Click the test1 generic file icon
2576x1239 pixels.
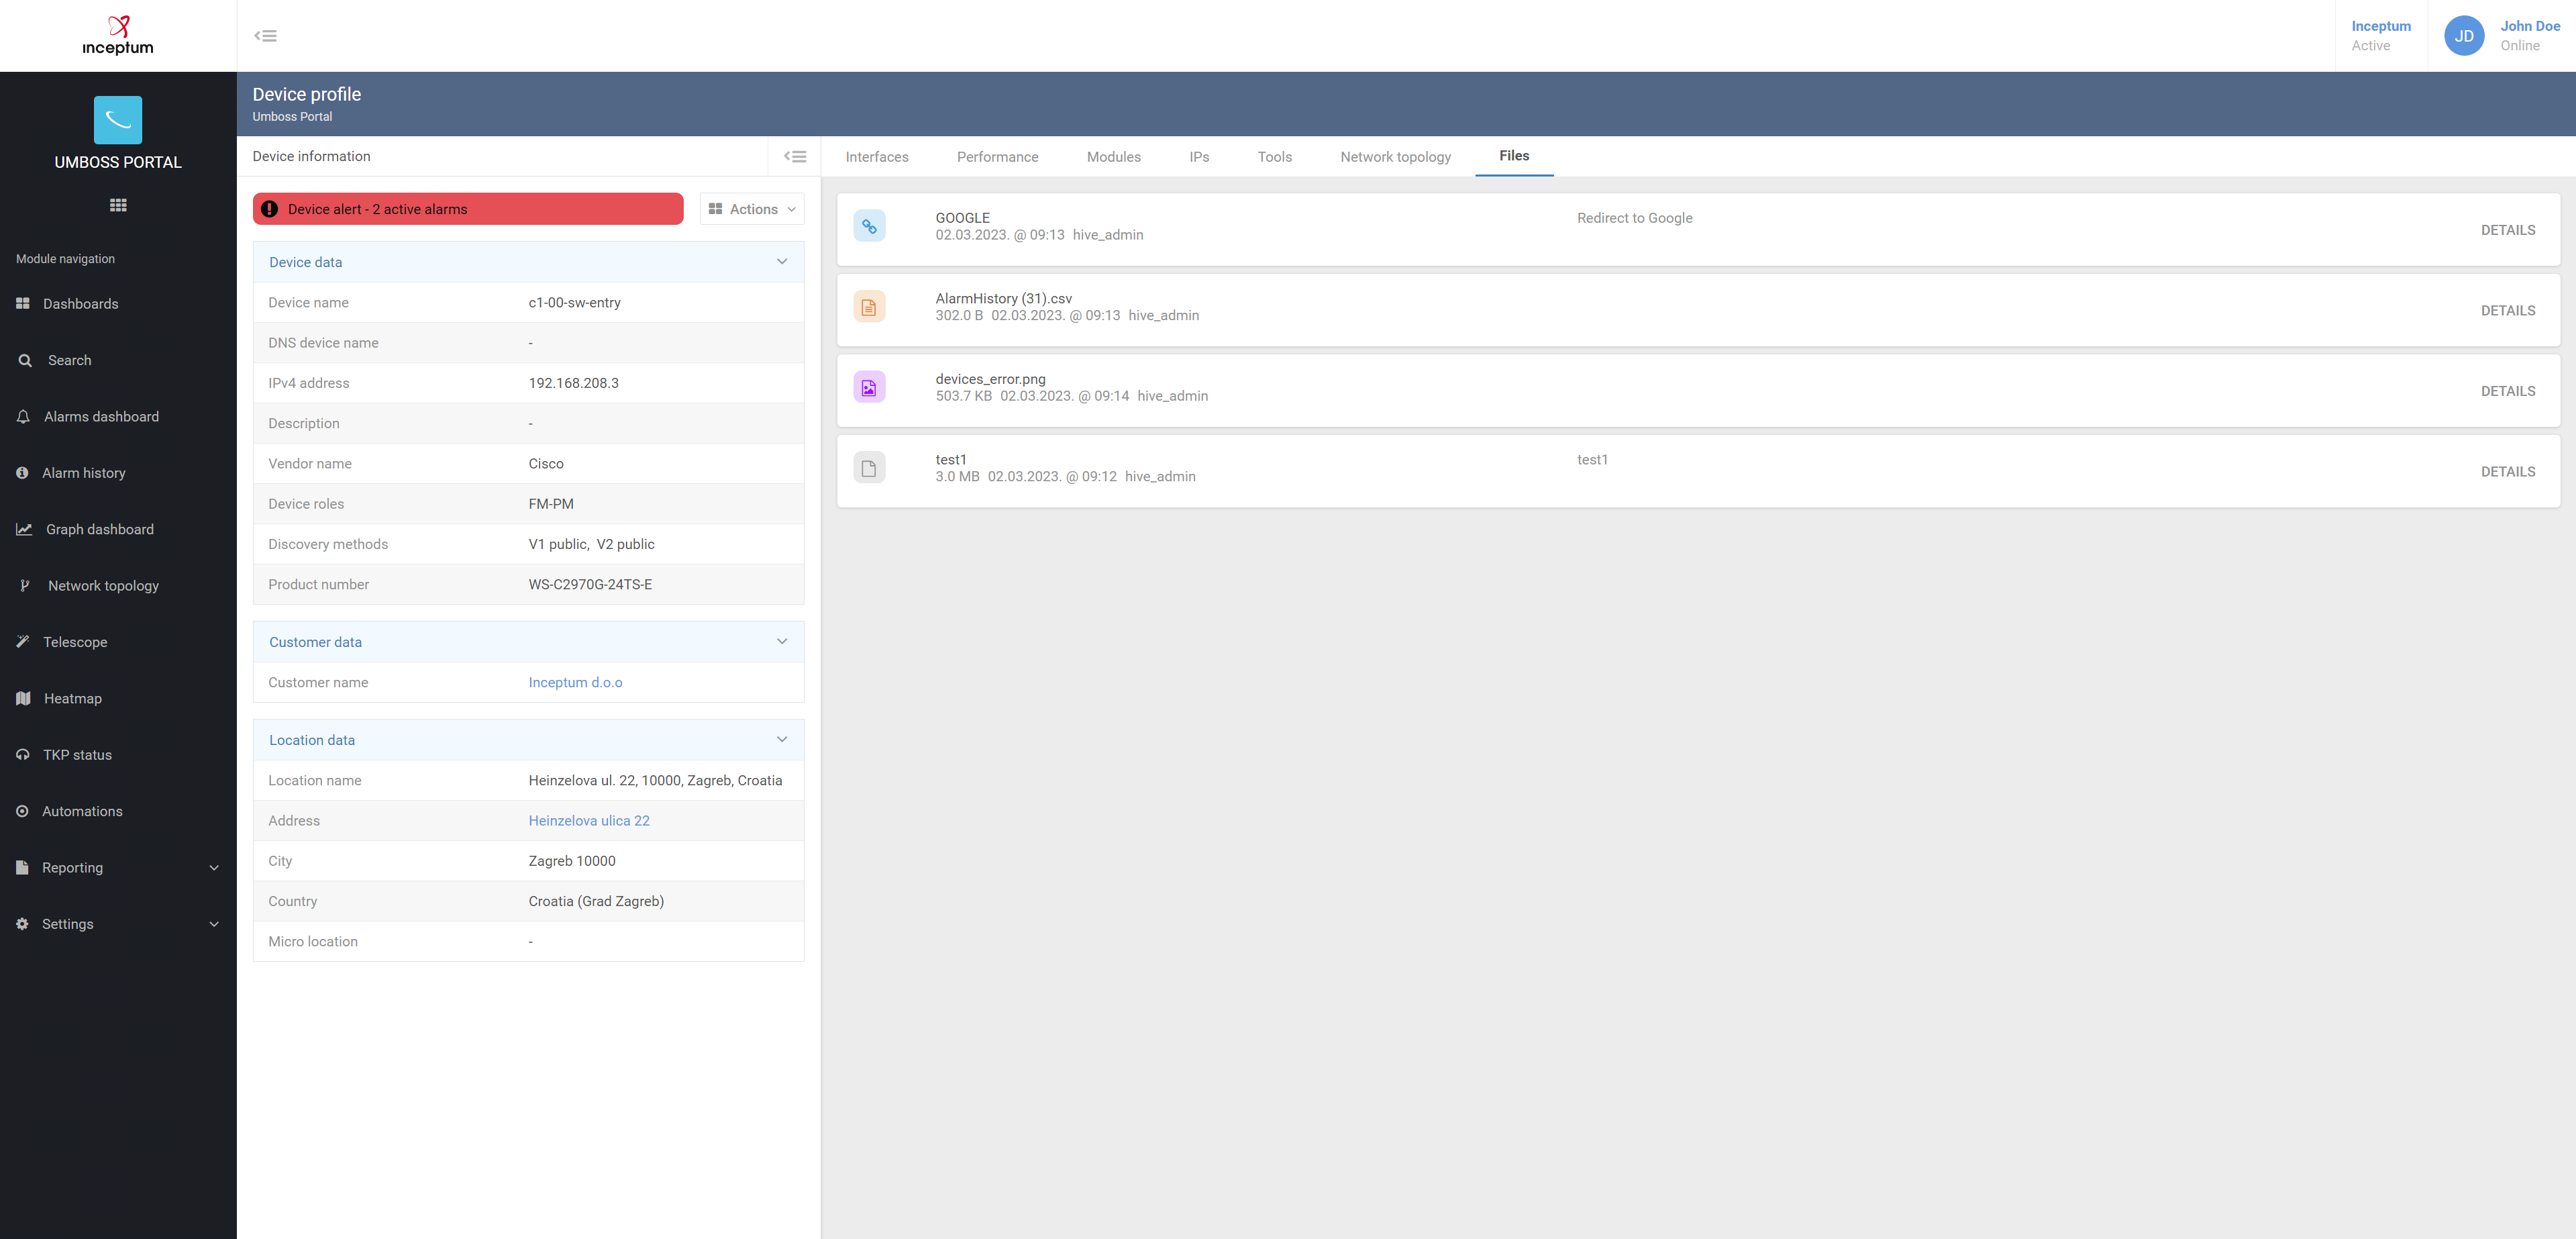tap(869, 468)
